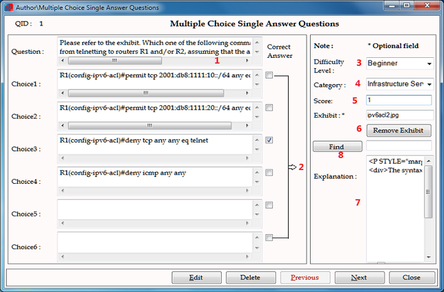Screen dimensions: 444x292
Task: Click the Question box left scroll arrow
Action: [x=63, y=61]
